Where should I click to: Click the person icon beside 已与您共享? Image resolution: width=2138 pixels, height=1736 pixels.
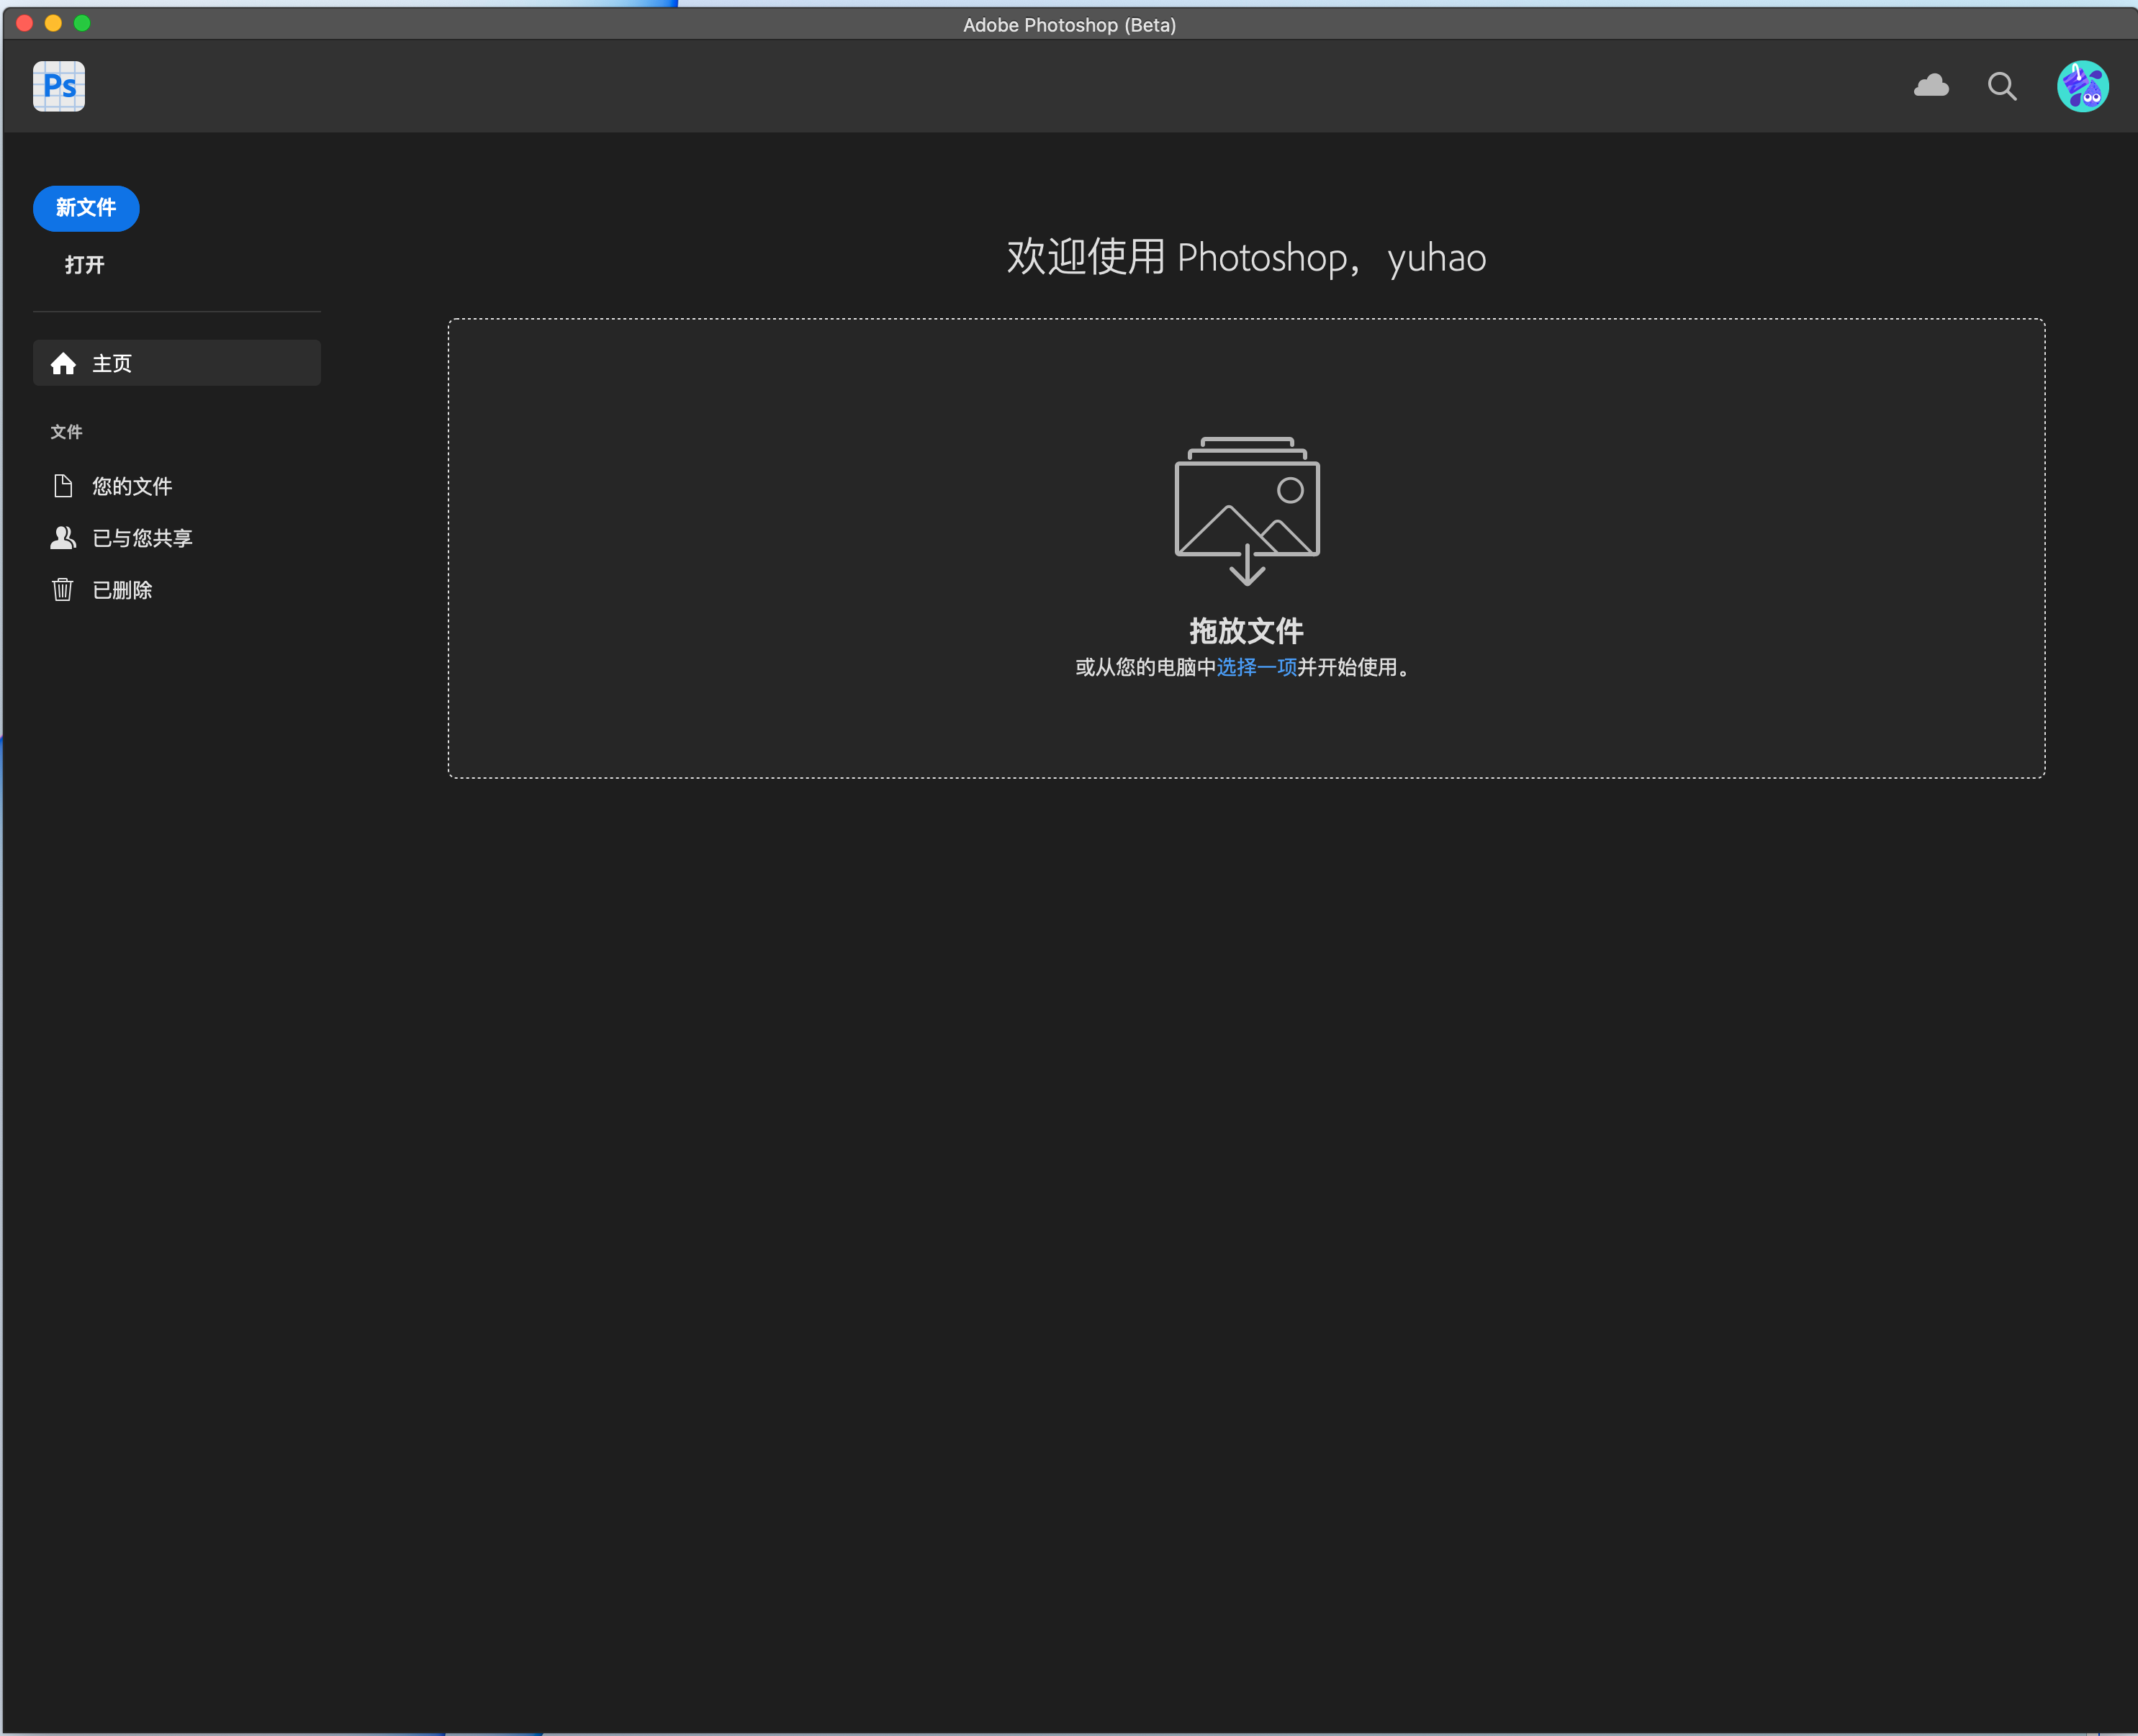(63, 538)
